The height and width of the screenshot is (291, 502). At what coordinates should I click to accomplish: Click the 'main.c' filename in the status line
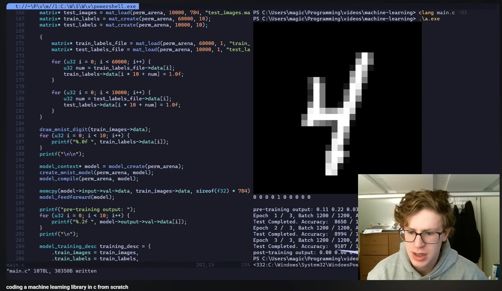[15, 265]
